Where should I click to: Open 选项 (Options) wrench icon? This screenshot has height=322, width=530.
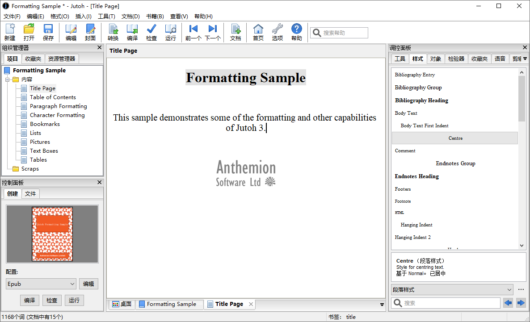pyautogui.click(x=278, y=32)
